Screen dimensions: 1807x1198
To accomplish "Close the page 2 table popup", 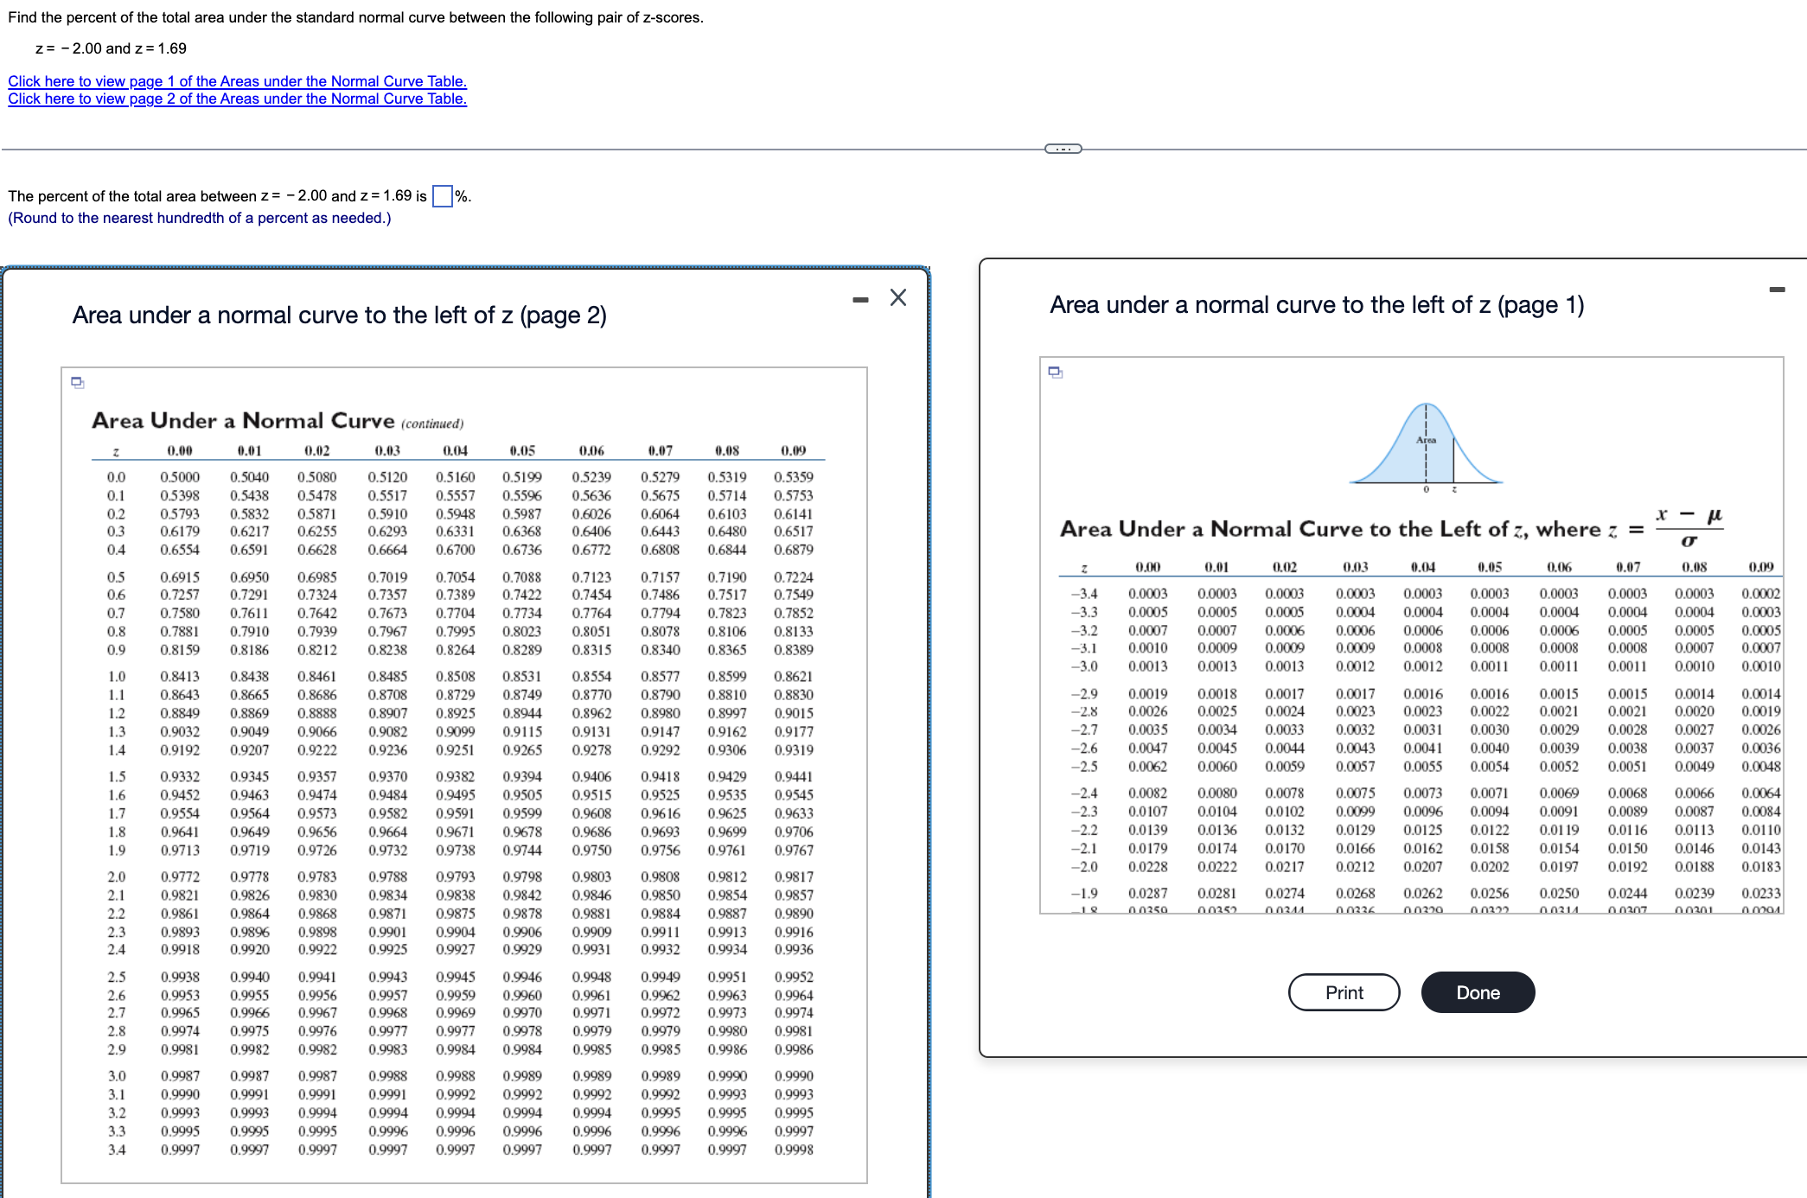I will tap(898, 298).
